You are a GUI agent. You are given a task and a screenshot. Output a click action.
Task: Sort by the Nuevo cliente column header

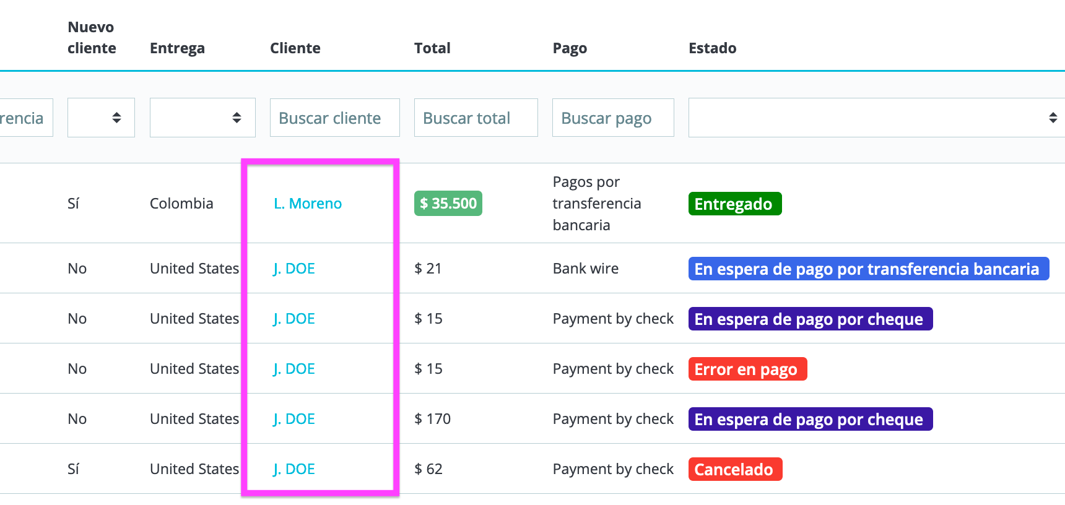pyautogui.click(x=92, y=38)
